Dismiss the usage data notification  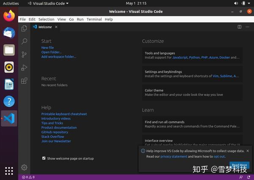click(248, 151)
